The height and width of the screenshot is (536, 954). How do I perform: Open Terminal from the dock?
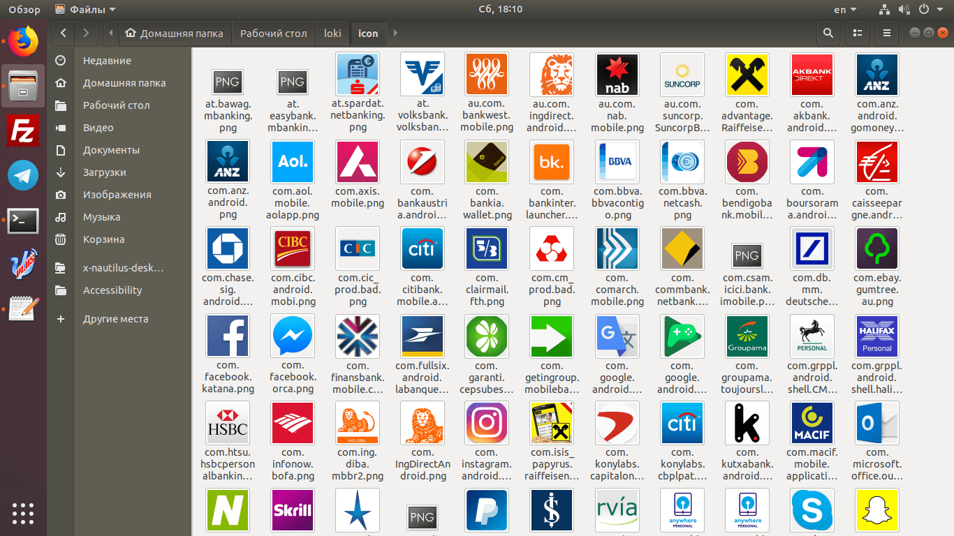[23, 221]
